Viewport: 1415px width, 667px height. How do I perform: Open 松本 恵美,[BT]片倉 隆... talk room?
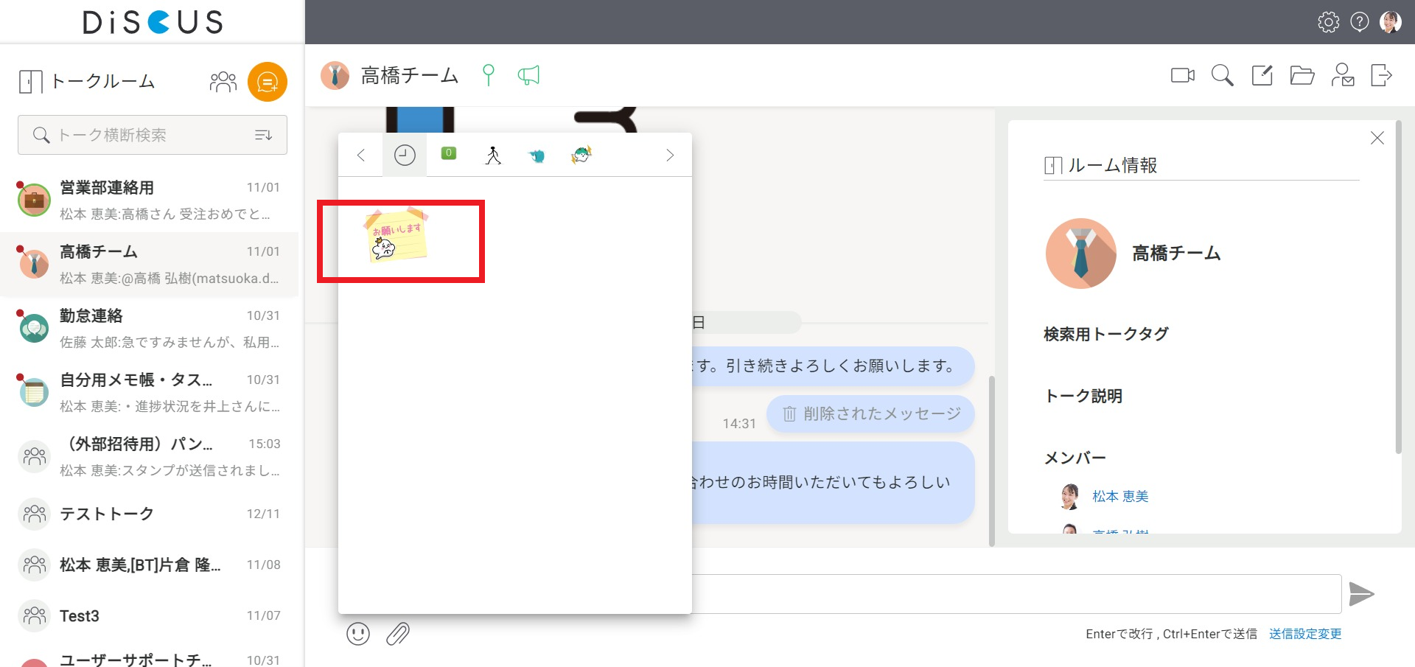point(150,565)
